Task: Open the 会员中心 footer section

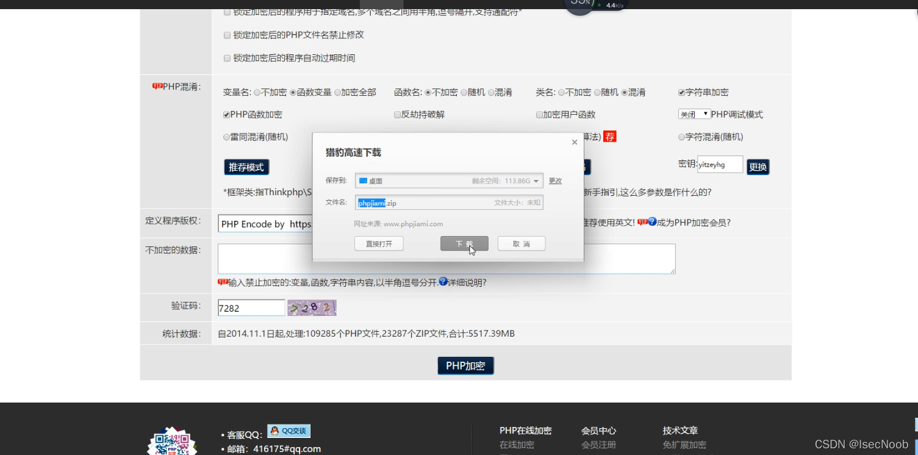Action: [x=598, y=430]
